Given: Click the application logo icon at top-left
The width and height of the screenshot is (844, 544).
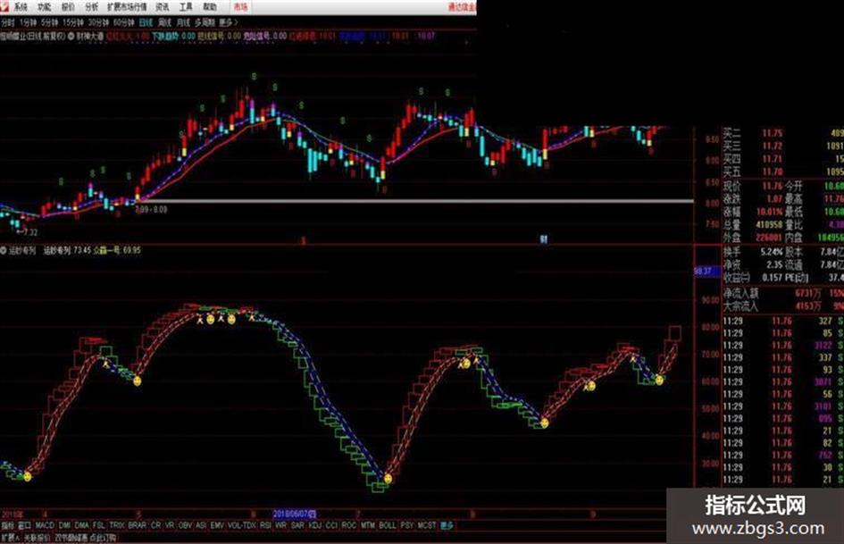Looking at the screenshot, I should coord(4,7).
